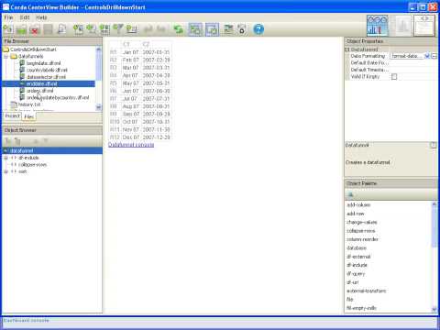The height and width of the screenshot is (330, 440).
Task: Expand the sort node in Object Browser
Action: pyautogui.click(x=5, y=171)
